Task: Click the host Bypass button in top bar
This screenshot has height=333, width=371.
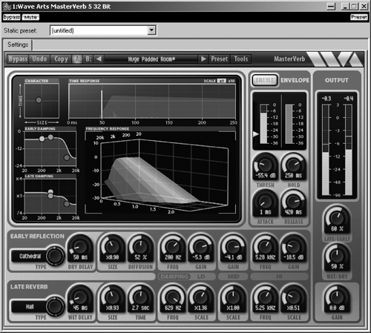Action: coord(11,17)
